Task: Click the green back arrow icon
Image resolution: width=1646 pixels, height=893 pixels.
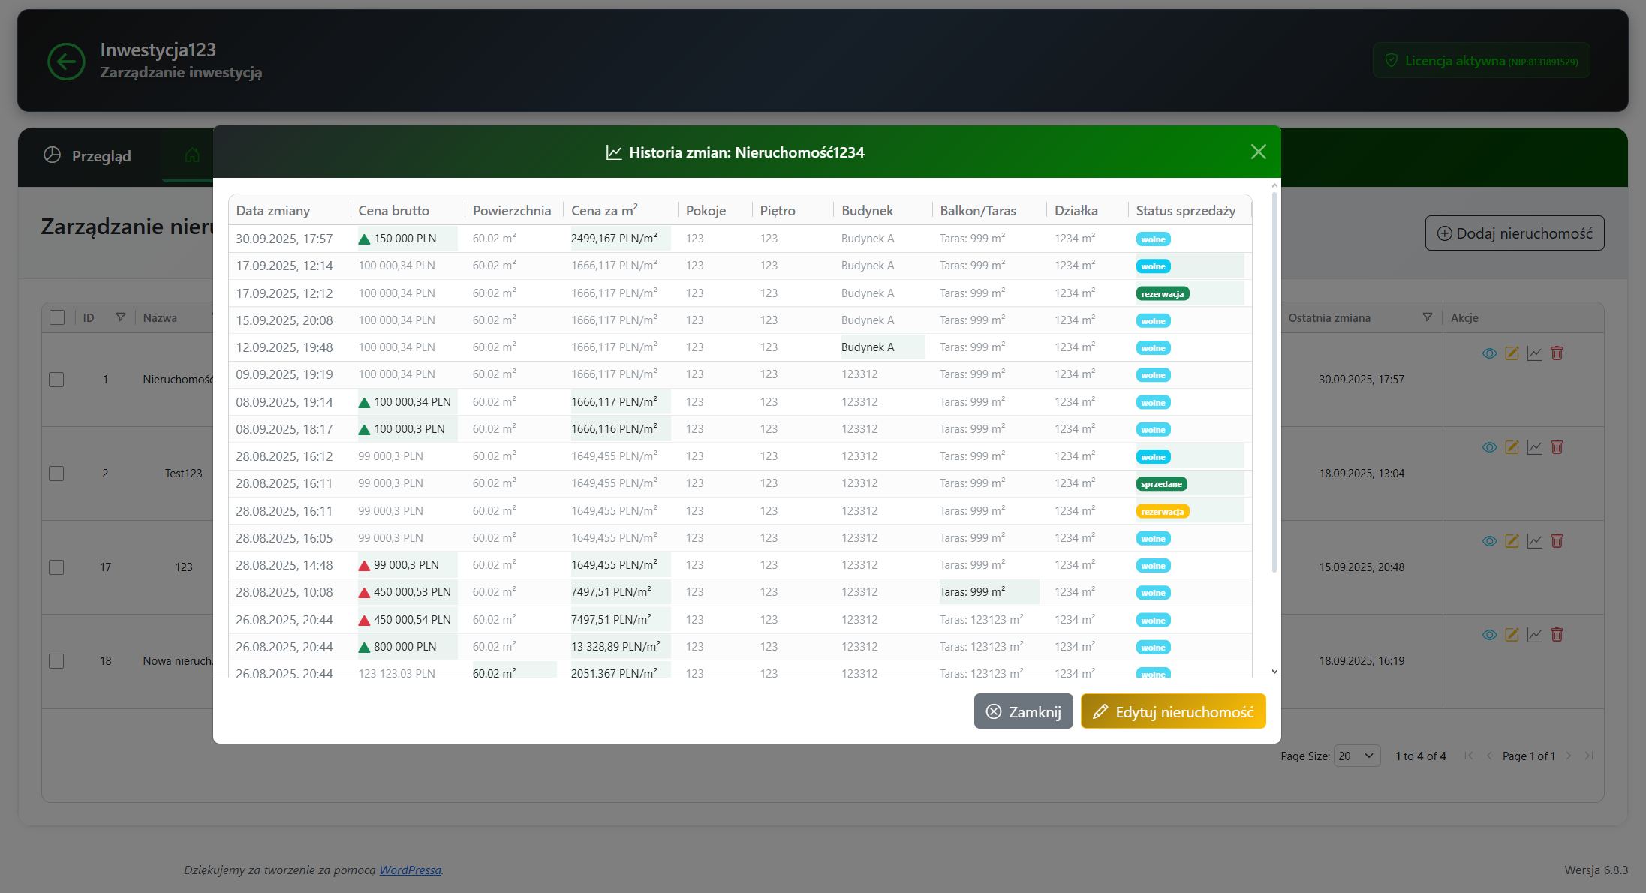Action: click(x=66, y=61)
